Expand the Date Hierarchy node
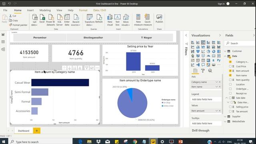Viewport: 256px width, 144px height. tap(228, 102)
